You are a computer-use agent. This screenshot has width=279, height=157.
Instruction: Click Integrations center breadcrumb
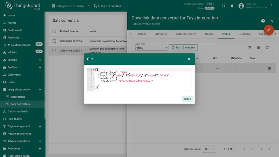pyautogui.click(x=68, y=6)
